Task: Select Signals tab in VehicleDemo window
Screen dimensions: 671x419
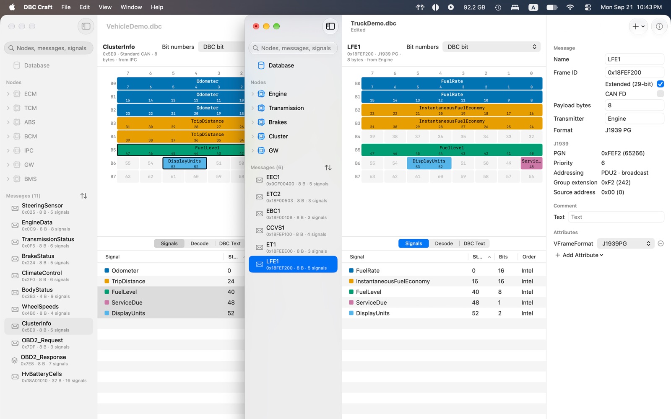Action: click(169, 243)
